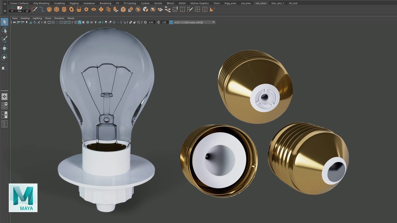Activate the Rotate tool
The image size is (397, 223).
(4, 57)
